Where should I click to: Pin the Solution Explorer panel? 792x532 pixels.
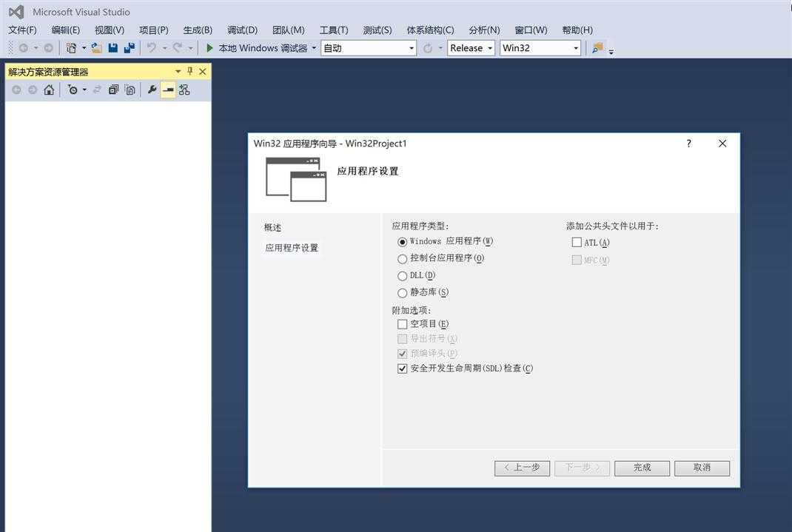190,71
